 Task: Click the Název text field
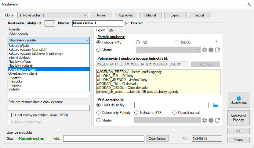[98, 23]
